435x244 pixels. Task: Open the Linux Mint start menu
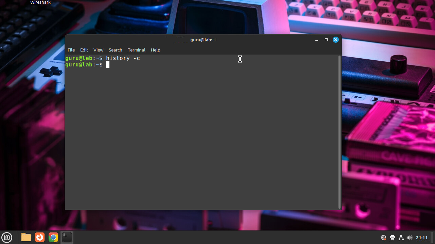[x=7, y=237]
